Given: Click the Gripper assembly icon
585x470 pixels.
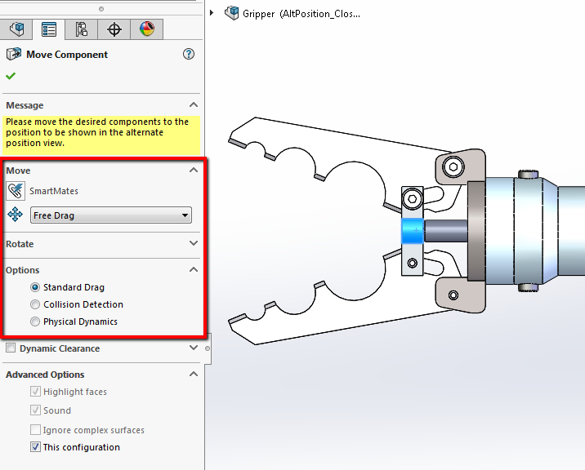Looking at the screenshot, I should 232,13.
